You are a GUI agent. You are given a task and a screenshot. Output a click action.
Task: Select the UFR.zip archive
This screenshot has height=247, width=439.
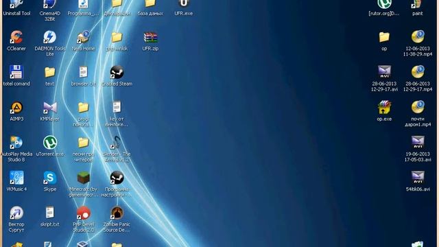(150, 37)
